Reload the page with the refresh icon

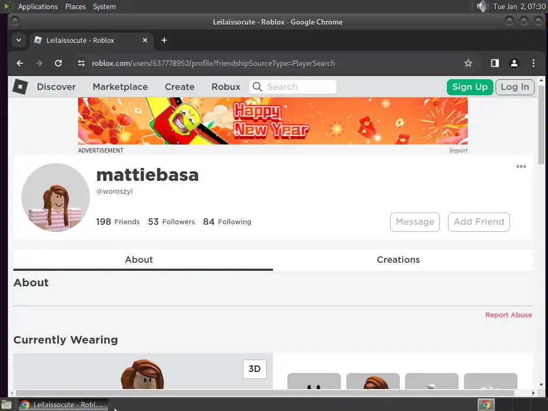(58, 63)
